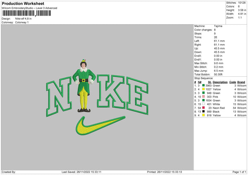The width and height of the screenshot is (248, 175).
Task: Click the Colors value 6
Action: [x=239, y=7]
